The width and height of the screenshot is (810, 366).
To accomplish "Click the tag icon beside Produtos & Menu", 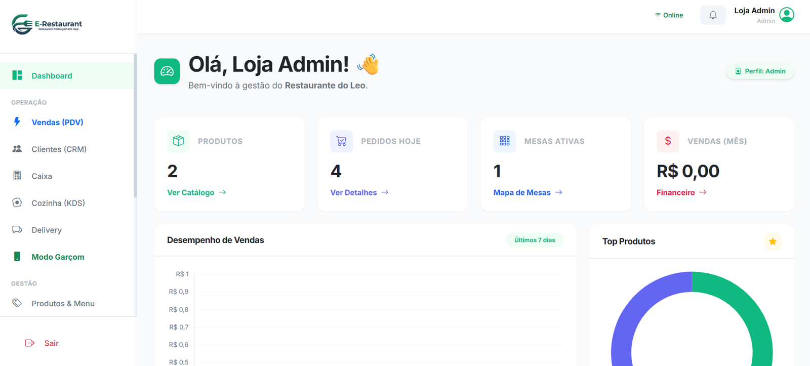I will coord(17,303).
